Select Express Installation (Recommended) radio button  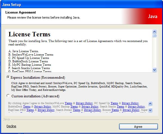click(x=8, y=77)
